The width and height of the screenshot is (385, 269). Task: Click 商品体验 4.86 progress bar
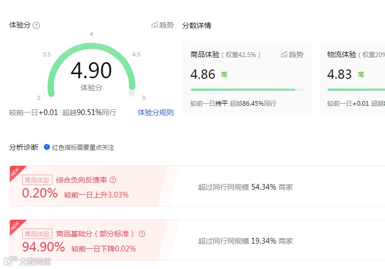pyautogui.click(x=247, y=90)
